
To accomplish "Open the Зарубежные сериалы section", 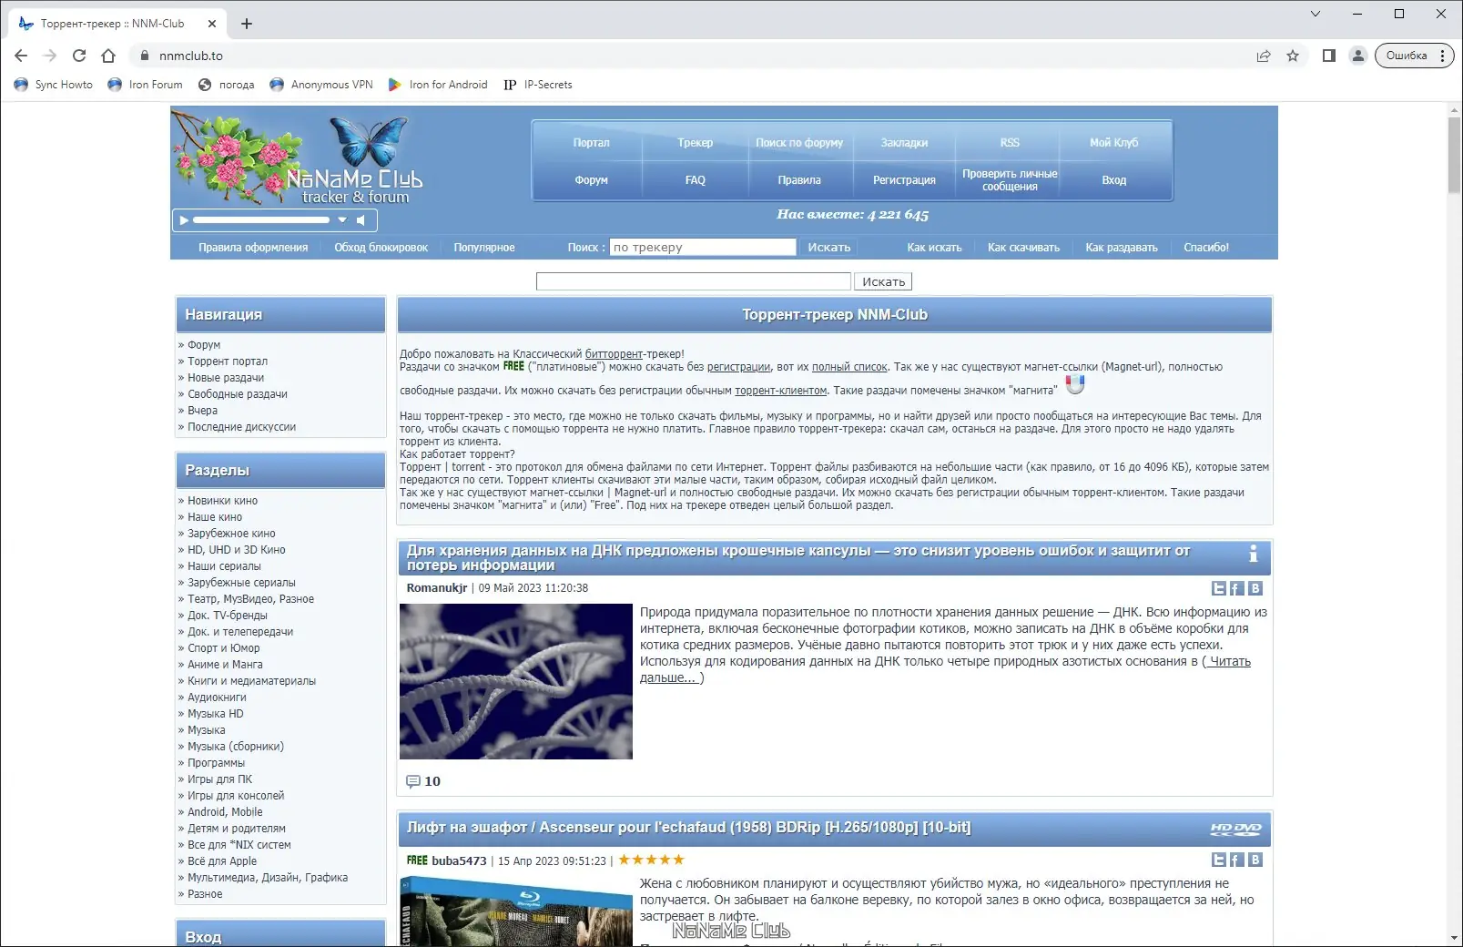I will click(241, 583).
